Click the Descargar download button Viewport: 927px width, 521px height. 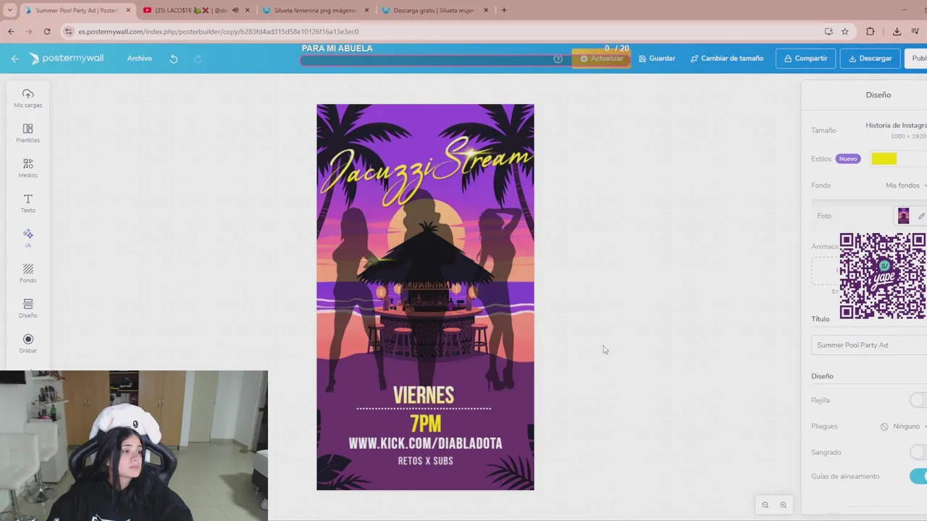[870, 59]
